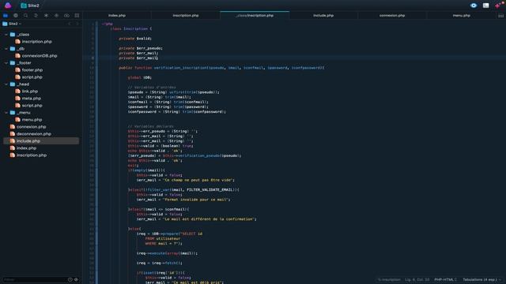Go forward with sidebar right arrow
506x284 pixels.
[77, 24]
